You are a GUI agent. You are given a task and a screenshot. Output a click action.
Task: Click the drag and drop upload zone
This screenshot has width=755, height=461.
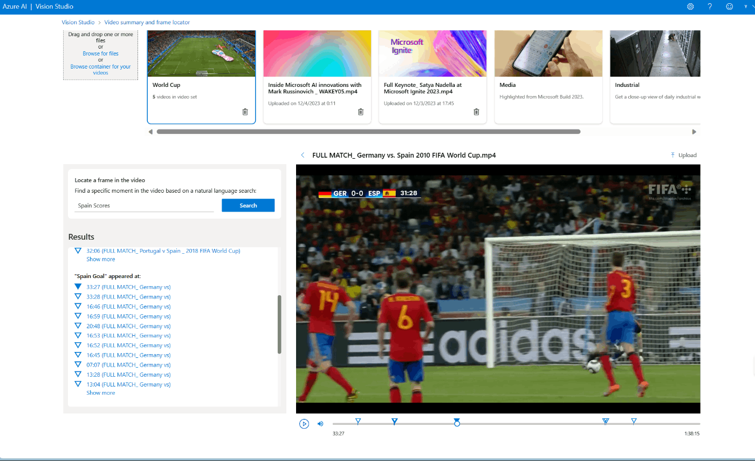[100, 55]
